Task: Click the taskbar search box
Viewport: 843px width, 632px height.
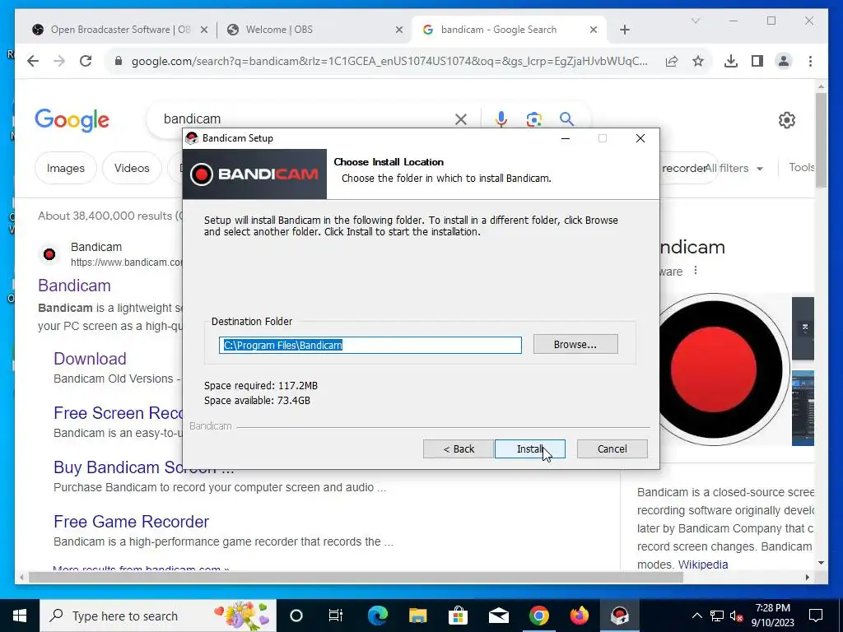Action: [158, 616]
